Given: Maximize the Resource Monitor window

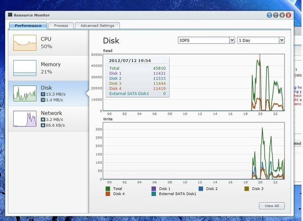Looking at the screenshot, I should pos(282,15).
